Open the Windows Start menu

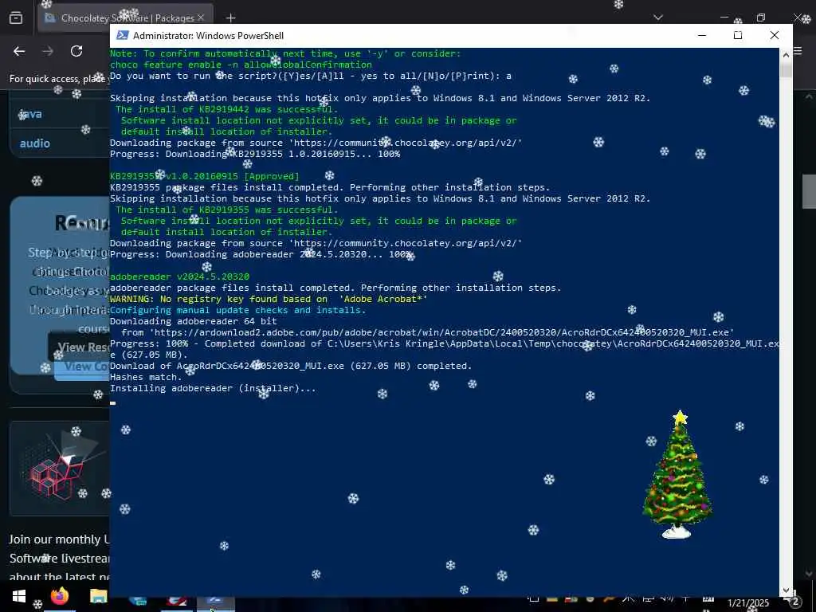(x=19, y=596)
